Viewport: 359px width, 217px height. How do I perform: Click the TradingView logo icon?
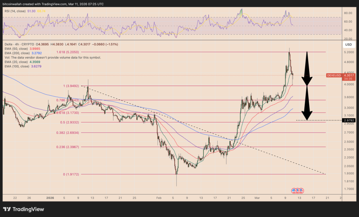tap(6, 209)
